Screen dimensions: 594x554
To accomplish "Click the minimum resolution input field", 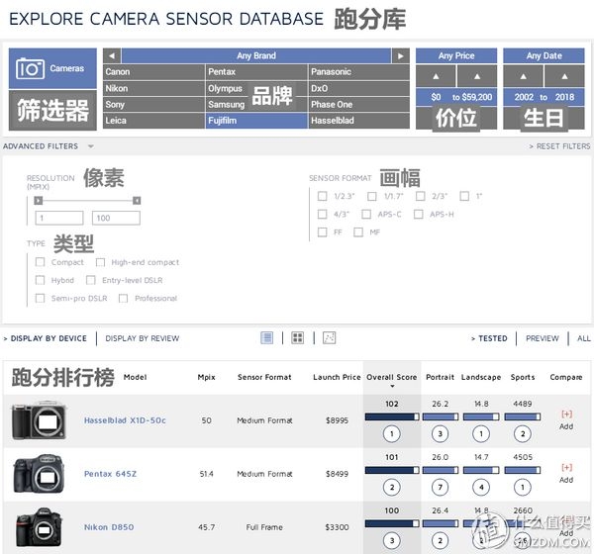I will (x=59, y=218).
